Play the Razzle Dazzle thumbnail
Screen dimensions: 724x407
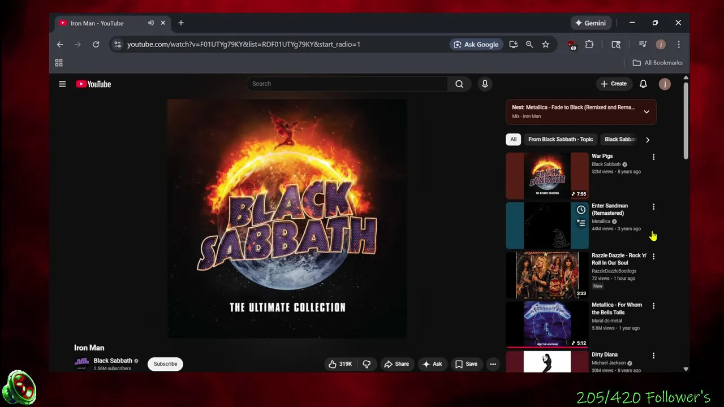[547, 275]
